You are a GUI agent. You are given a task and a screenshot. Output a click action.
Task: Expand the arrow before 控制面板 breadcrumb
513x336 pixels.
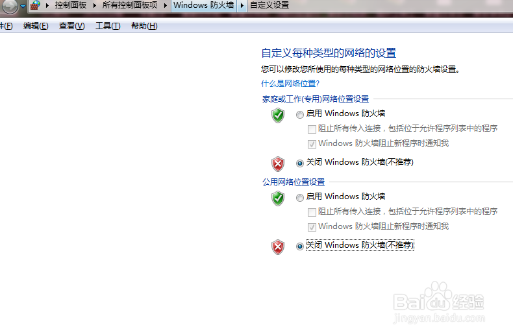47,5
